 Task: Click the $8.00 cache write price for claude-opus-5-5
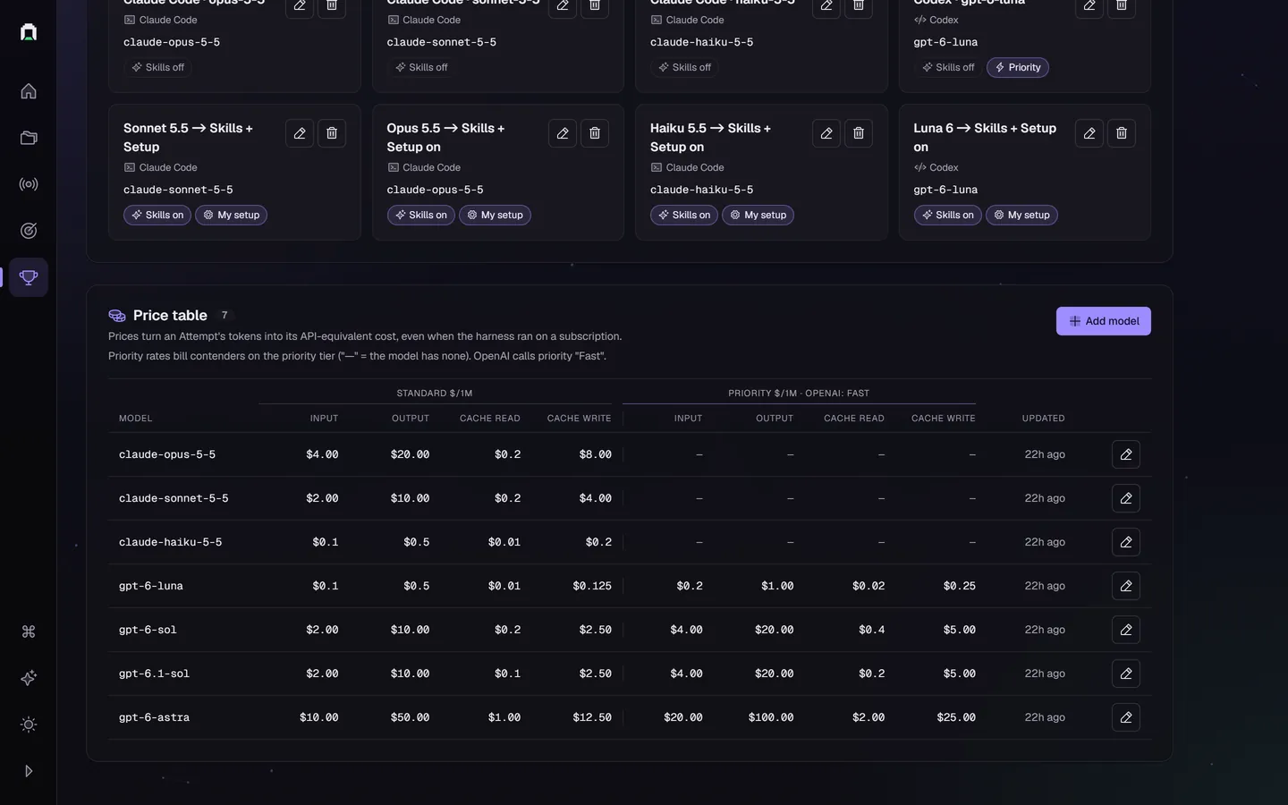tap(596, 454)
